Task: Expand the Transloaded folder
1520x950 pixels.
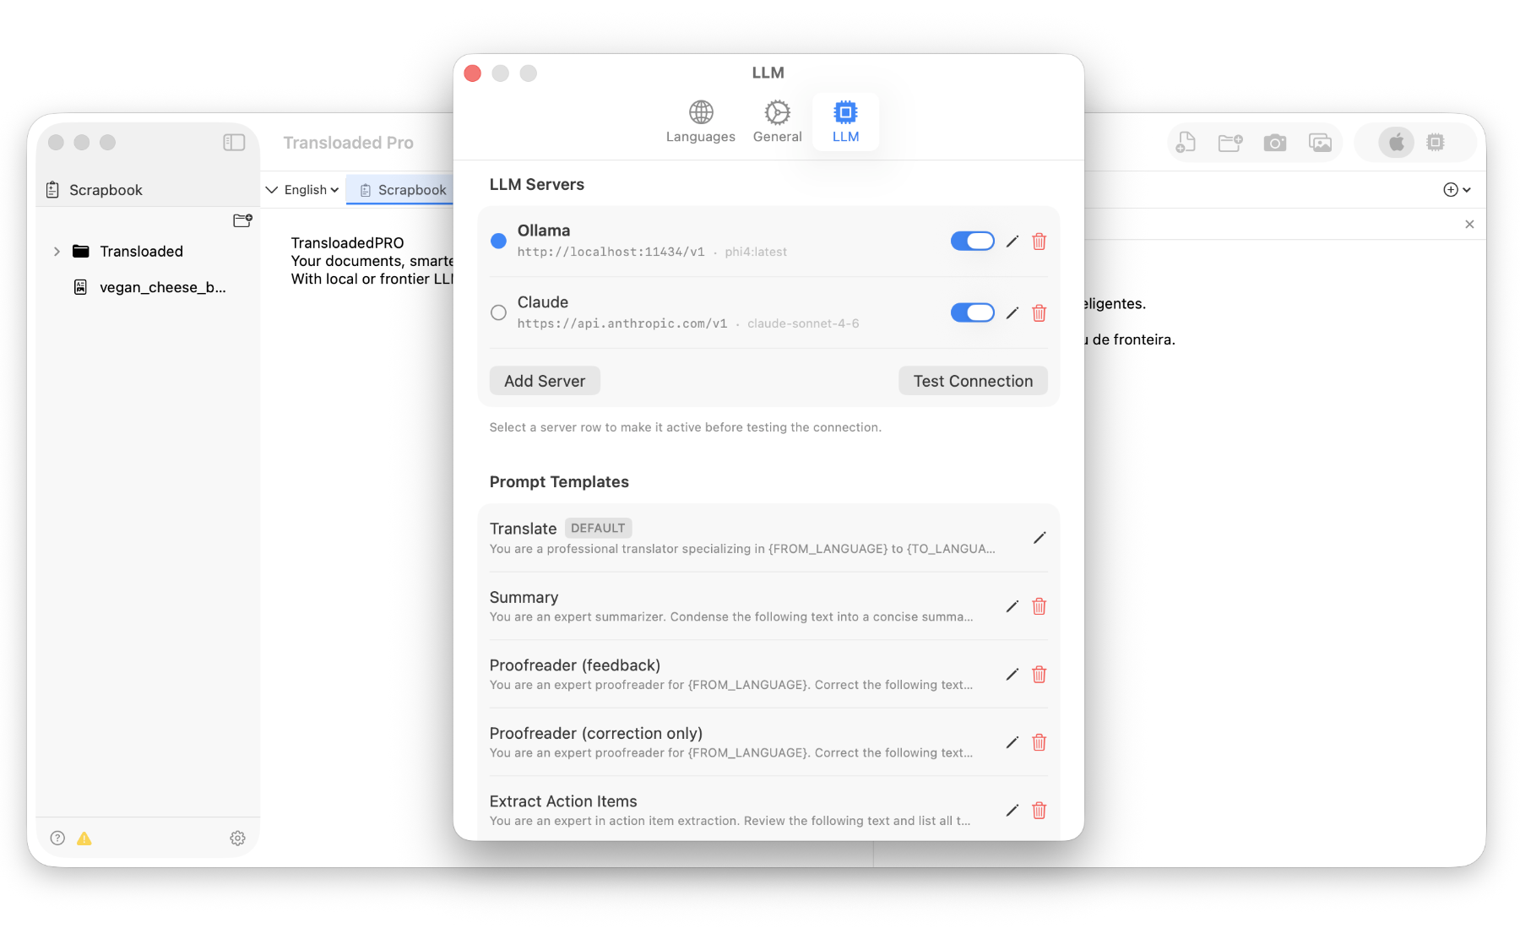Action: (x=56, y=251)
